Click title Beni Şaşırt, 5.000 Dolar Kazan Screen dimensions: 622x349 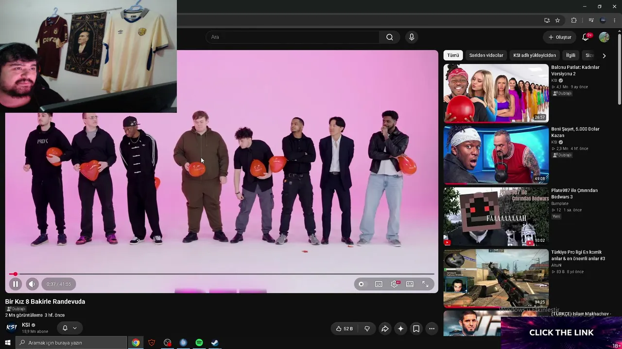pos(575,132)
